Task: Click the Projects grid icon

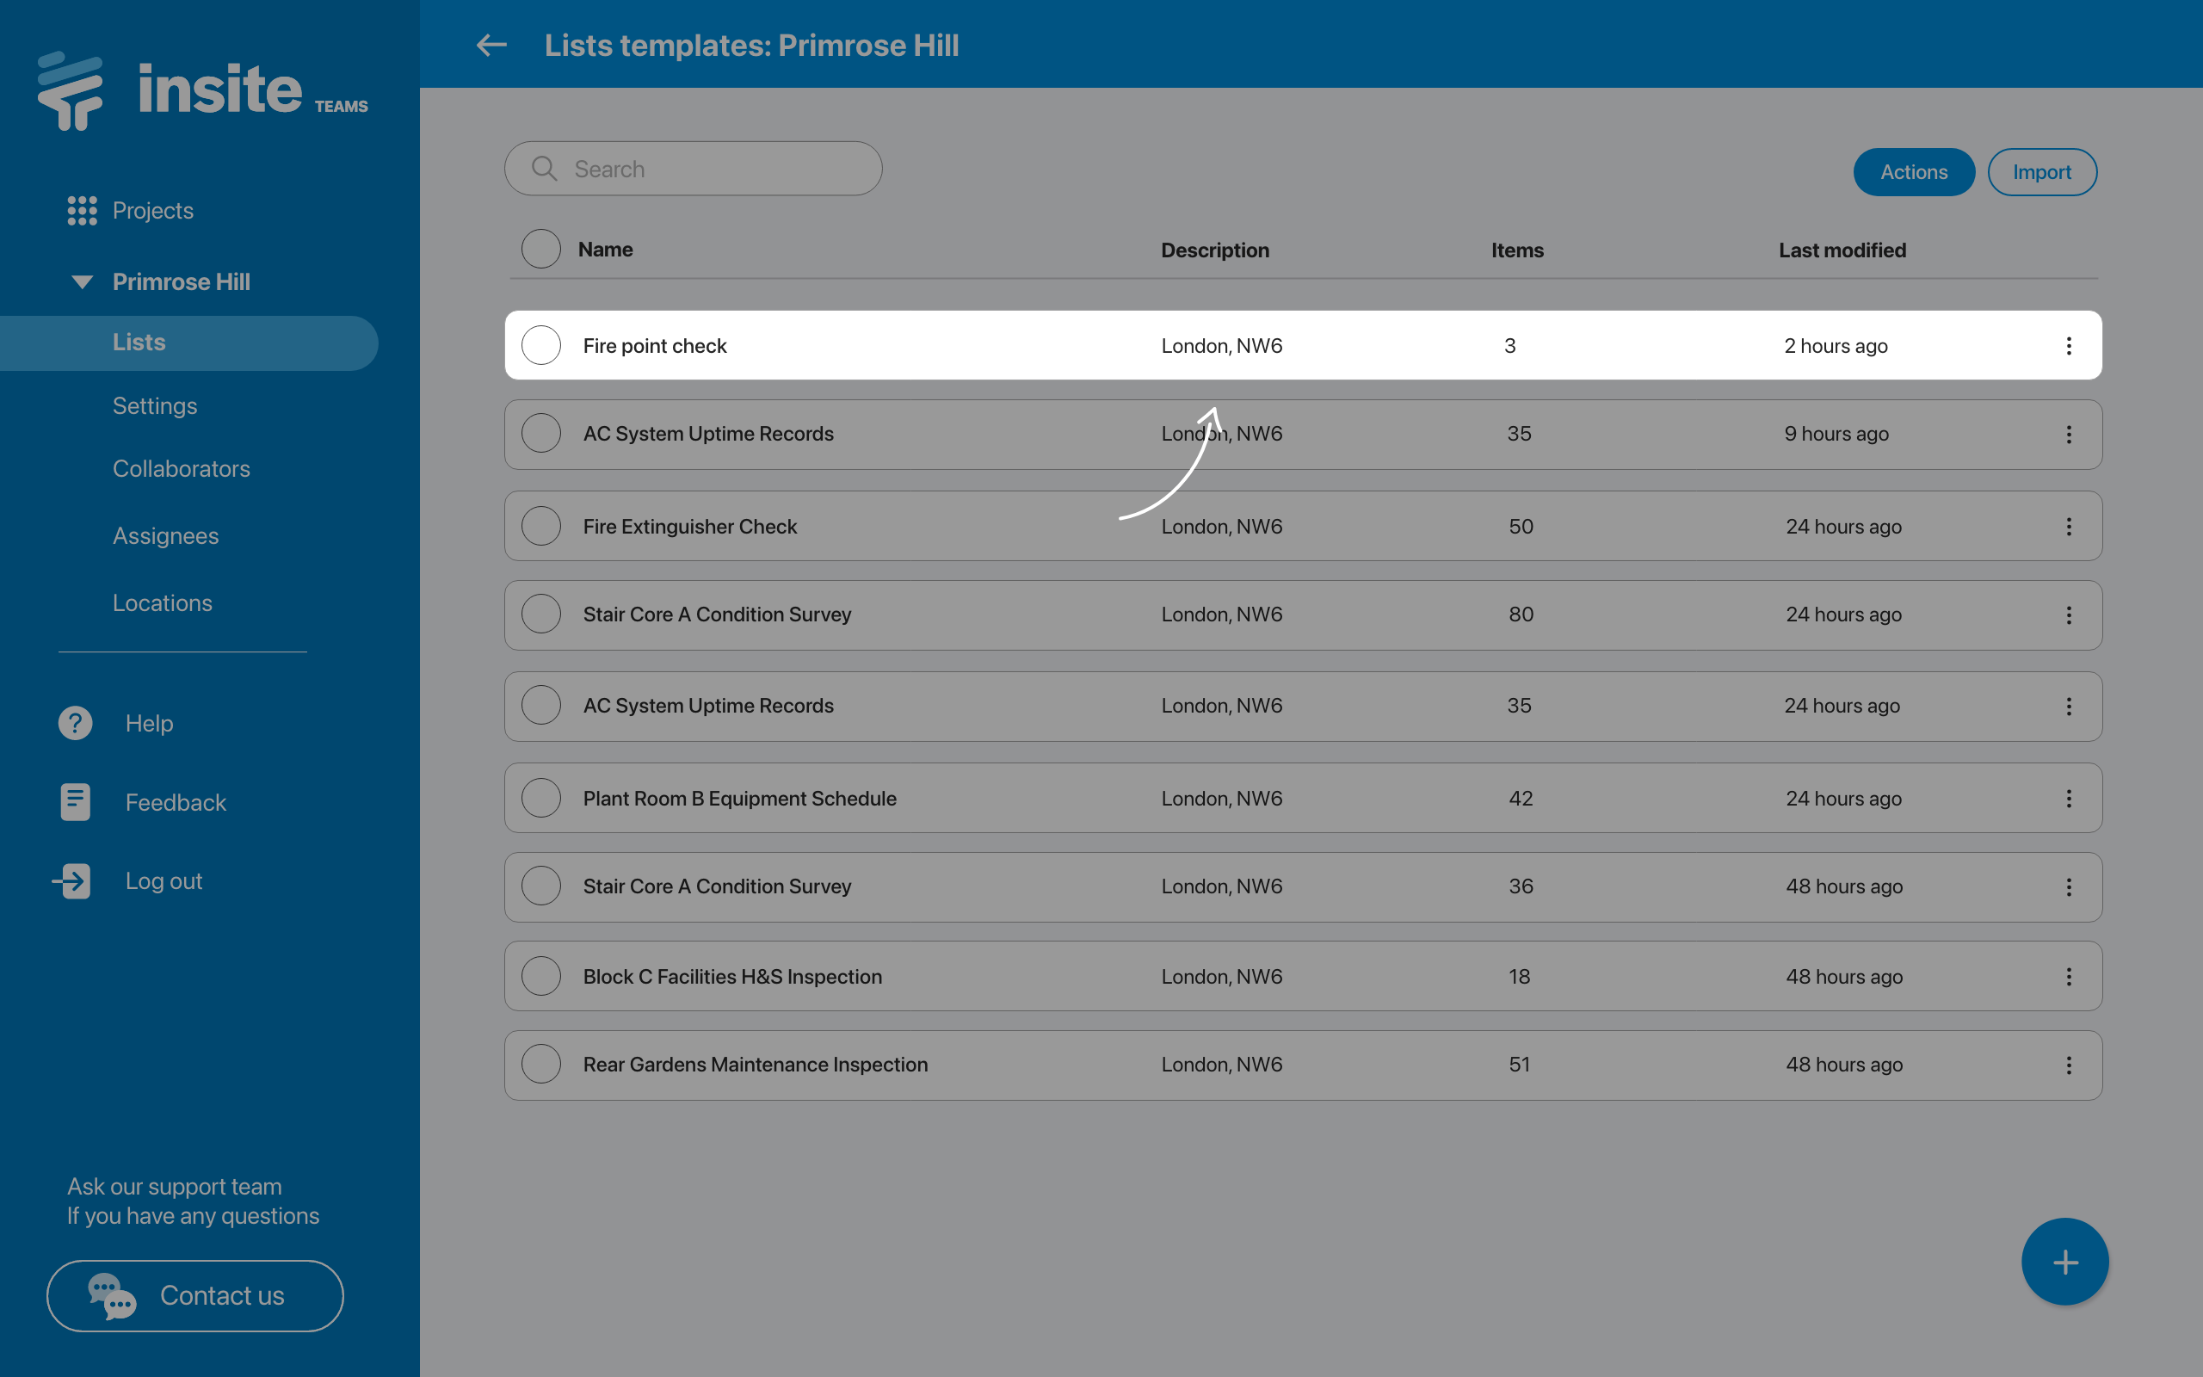Action: tap(82, 210)
